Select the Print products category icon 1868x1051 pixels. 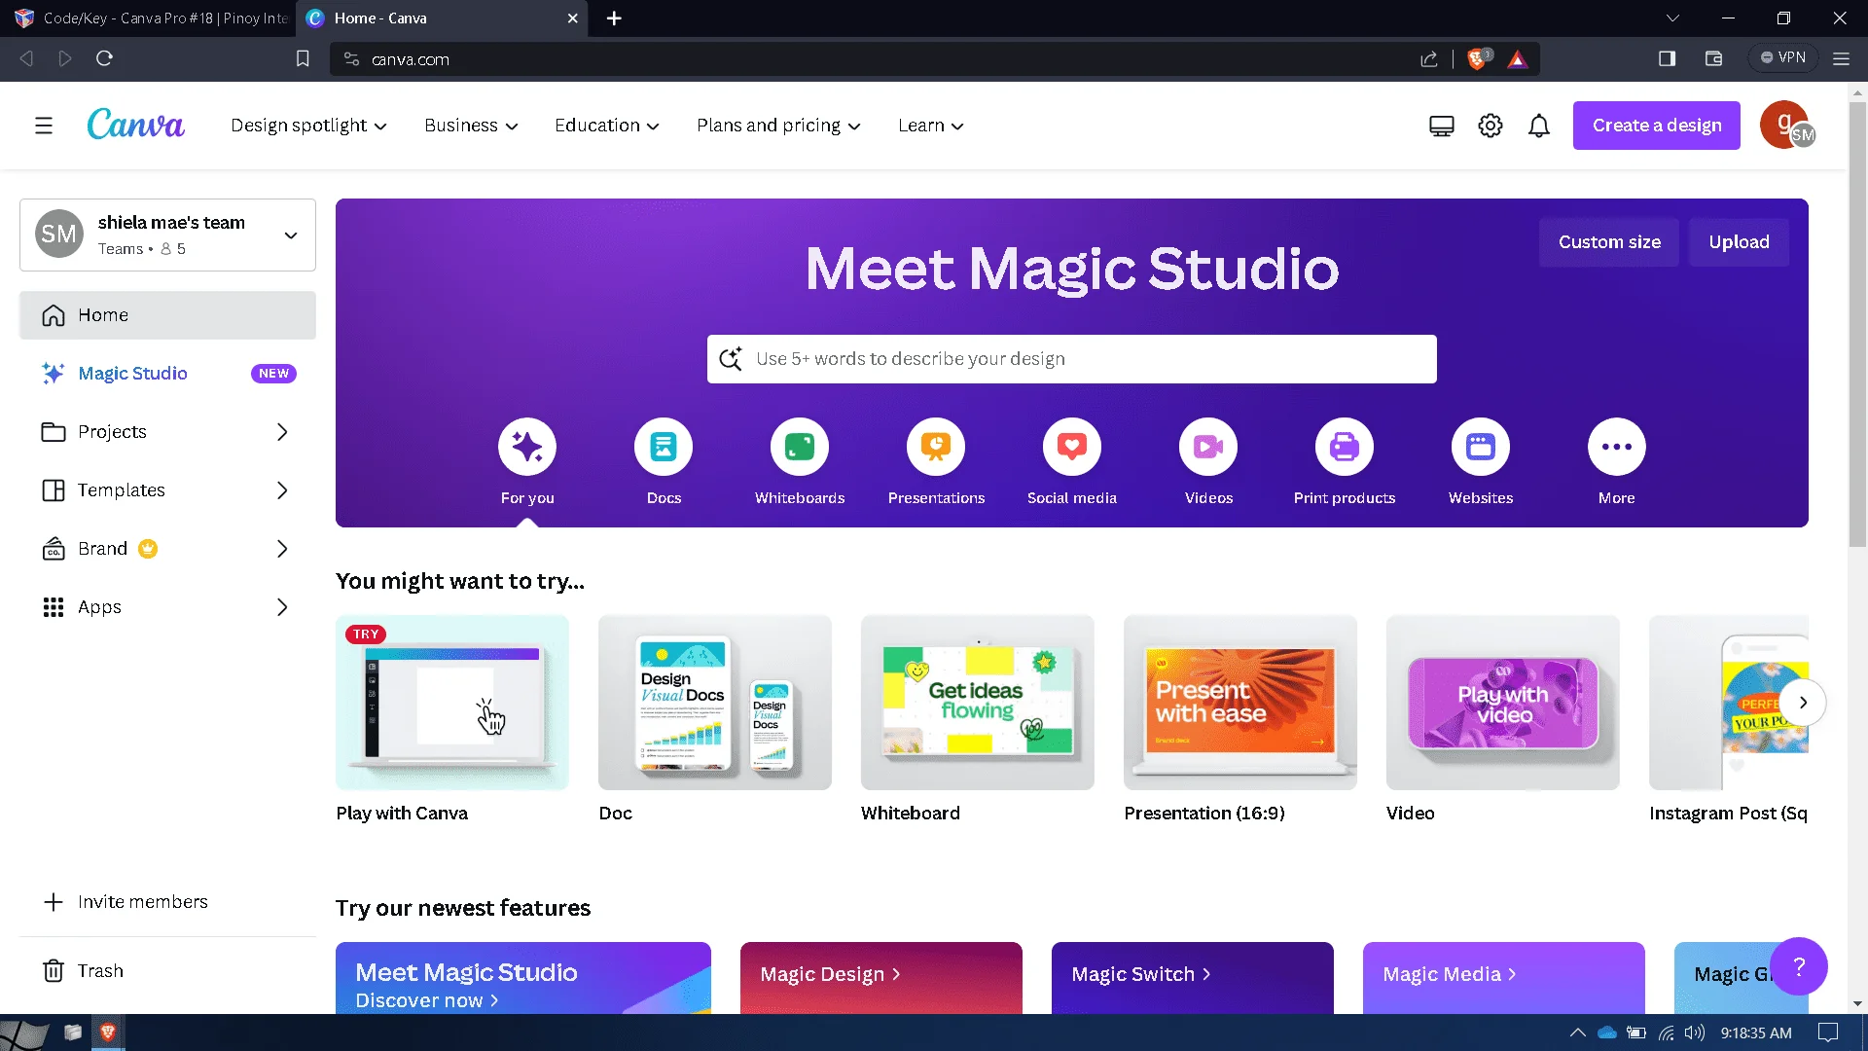[1345, 447]
